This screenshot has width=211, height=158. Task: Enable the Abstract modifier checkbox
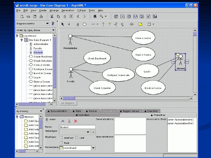(61, 138)
